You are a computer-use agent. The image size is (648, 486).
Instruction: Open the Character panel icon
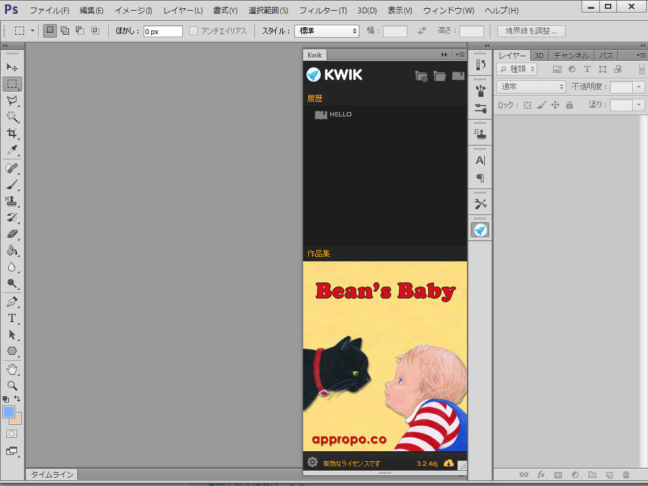coord(480,160)
